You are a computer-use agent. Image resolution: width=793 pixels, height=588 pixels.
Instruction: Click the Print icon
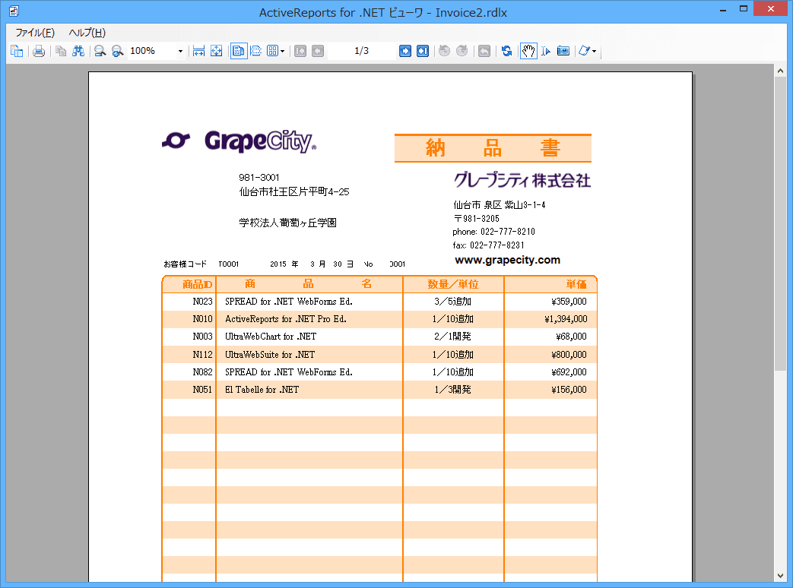[39, 51]
